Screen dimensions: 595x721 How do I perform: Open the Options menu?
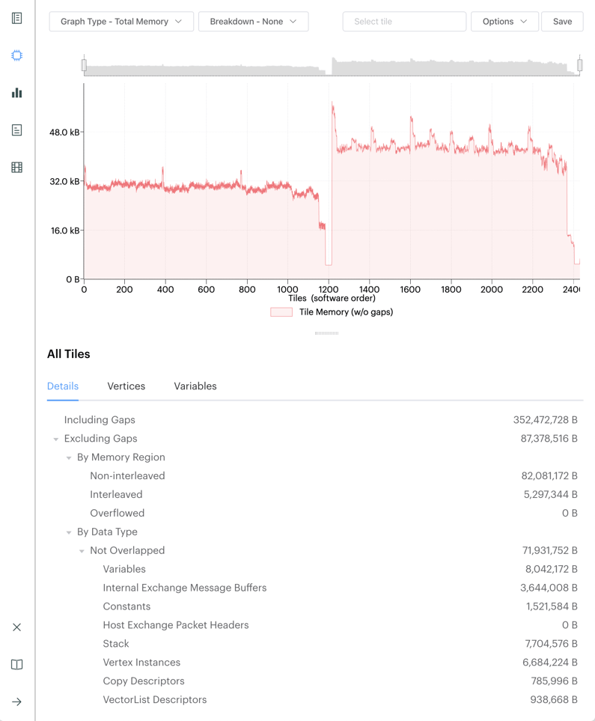tap(504, 22)
